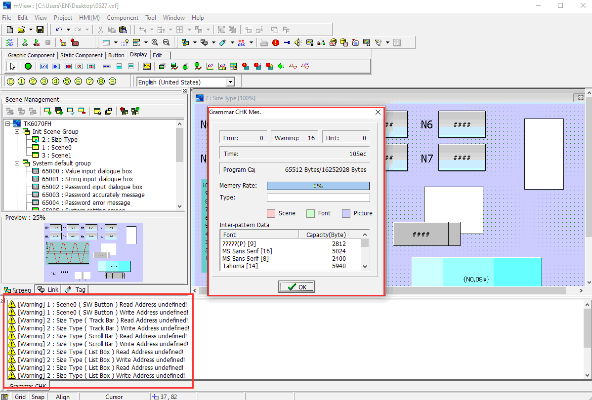The height and width of the screenshot is (400, 592).
Task: Select state number 3 circle button
Action: 44,81
